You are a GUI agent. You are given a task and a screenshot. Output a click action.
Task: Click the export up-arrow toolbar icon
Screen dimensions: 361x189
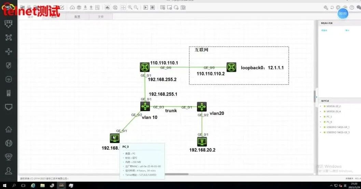[x=91, y=8]
